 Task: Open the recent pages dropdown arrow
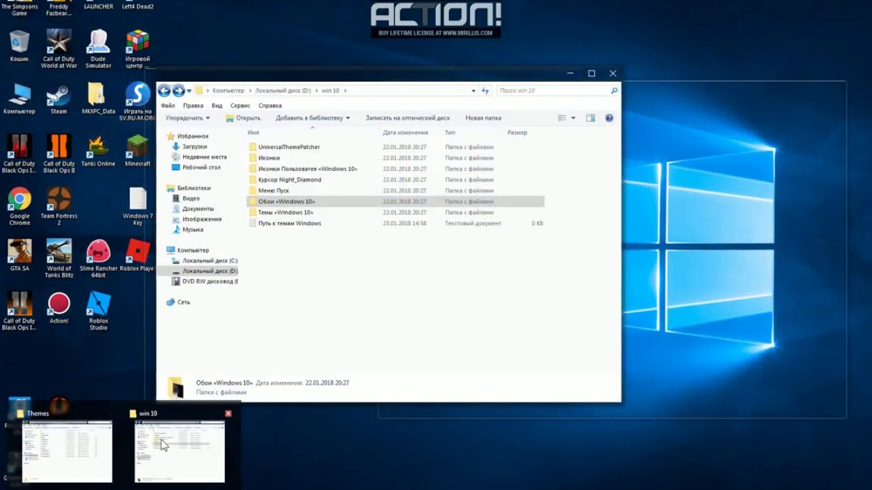point(189,91)
